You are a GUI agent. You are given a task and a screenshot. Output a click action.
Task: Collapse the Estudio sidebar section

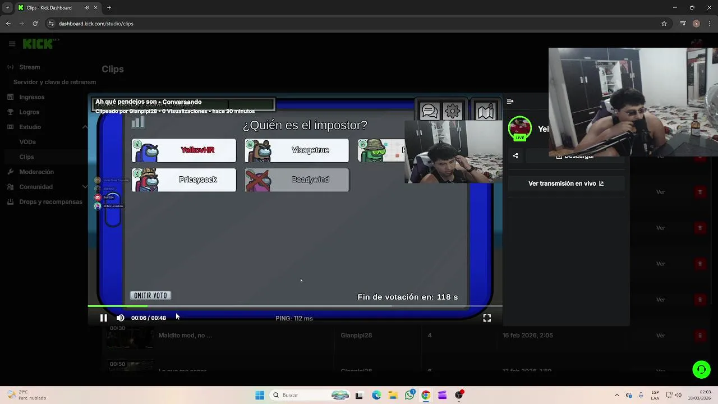[x=85, y=127]
